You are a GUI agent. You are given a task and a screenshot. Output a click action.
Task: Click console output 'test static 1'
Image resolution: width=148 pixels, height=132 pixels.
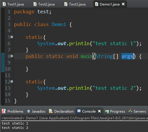[x=15, y=123]
